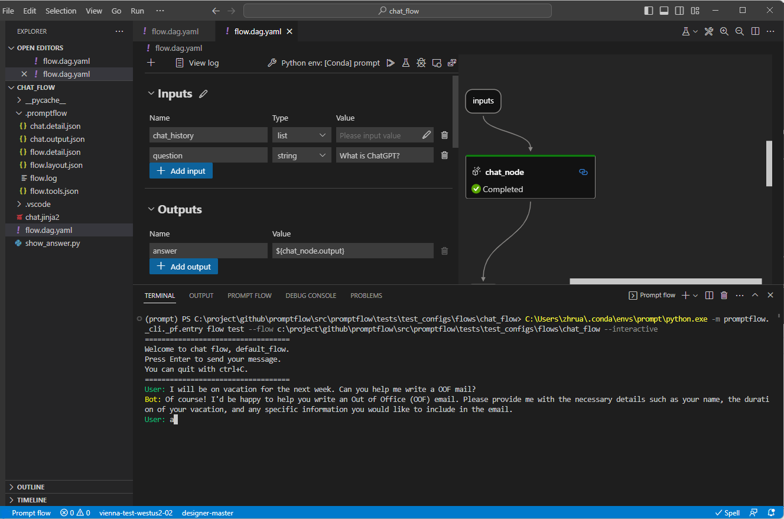The width and height of the screenshot is (784, 519).
Task: Click the zoom out magnifier icon
Action: point(740,31)
